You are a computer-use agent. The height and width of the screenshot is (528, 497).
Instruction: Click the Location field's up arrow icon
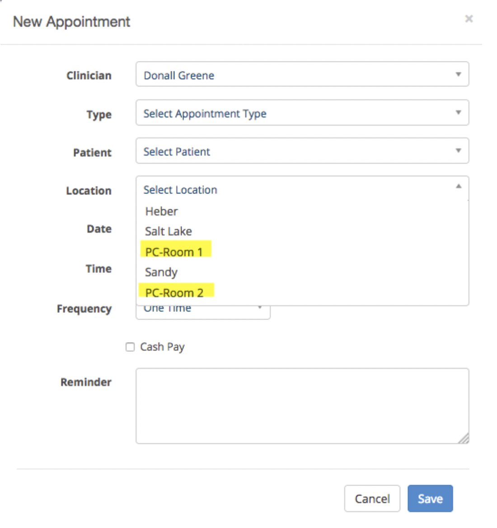458,186
